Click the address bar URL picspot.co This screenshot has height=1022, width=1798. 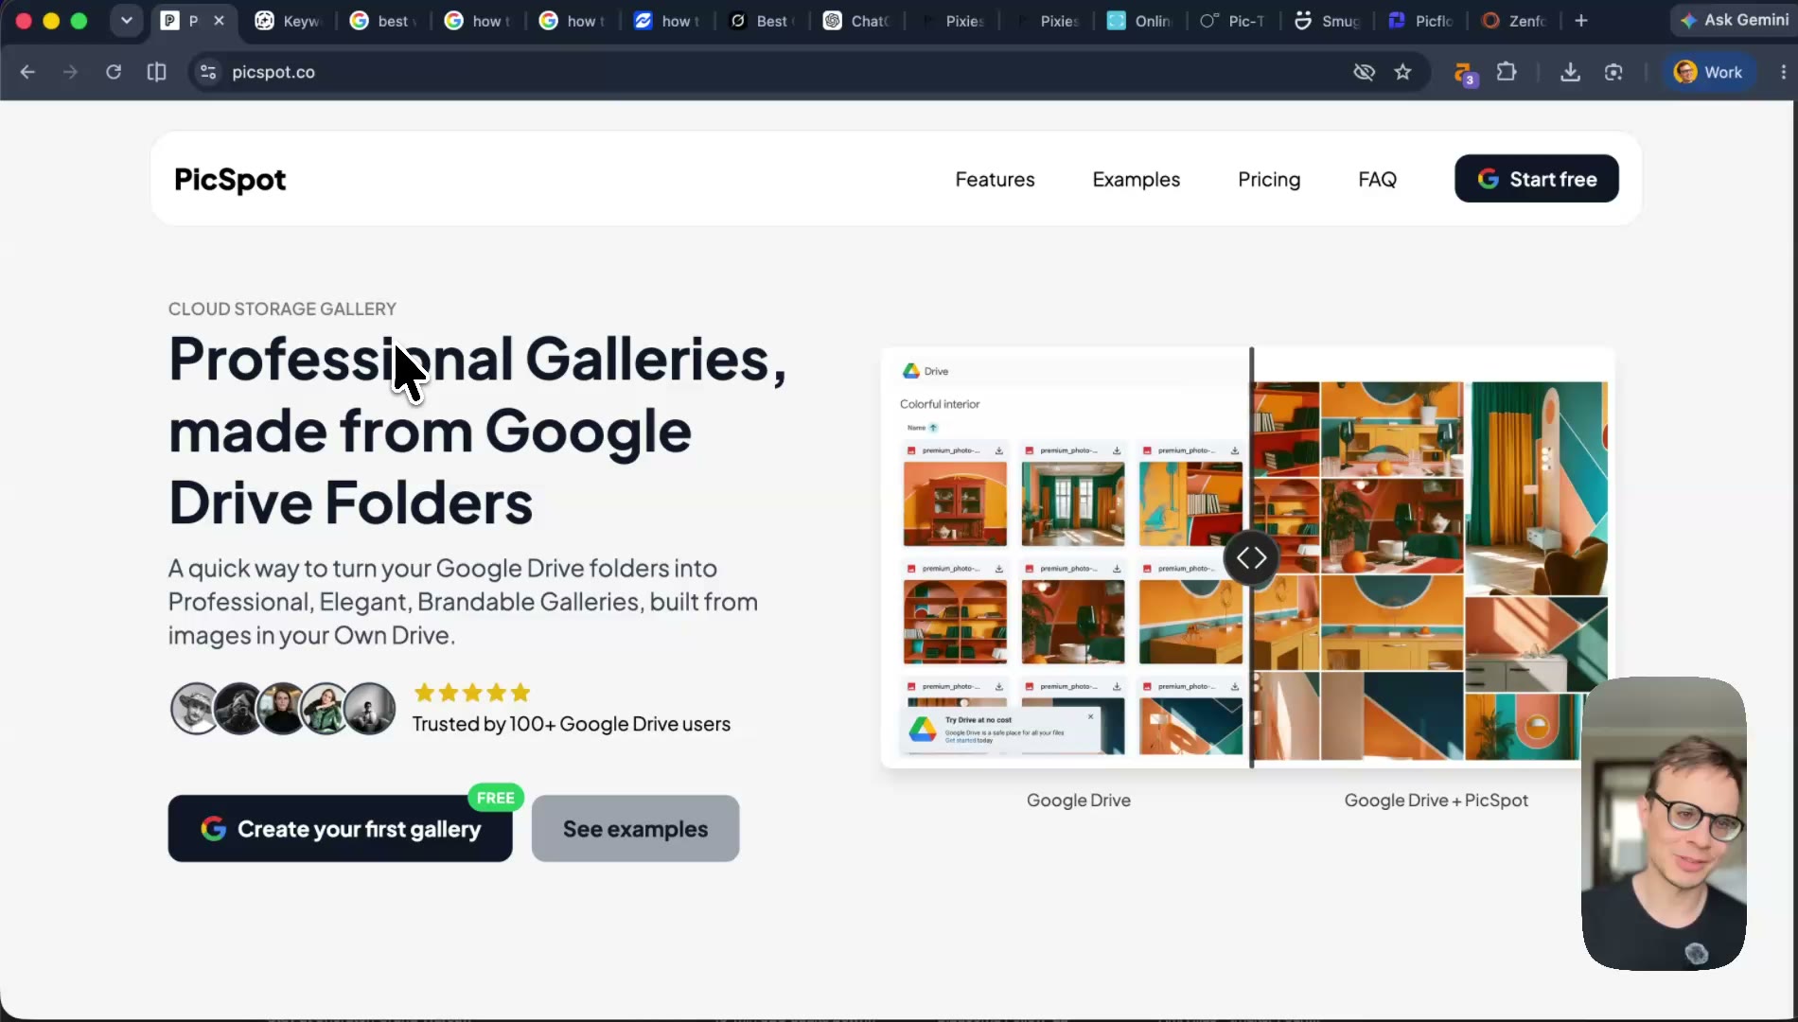point(273,72)
